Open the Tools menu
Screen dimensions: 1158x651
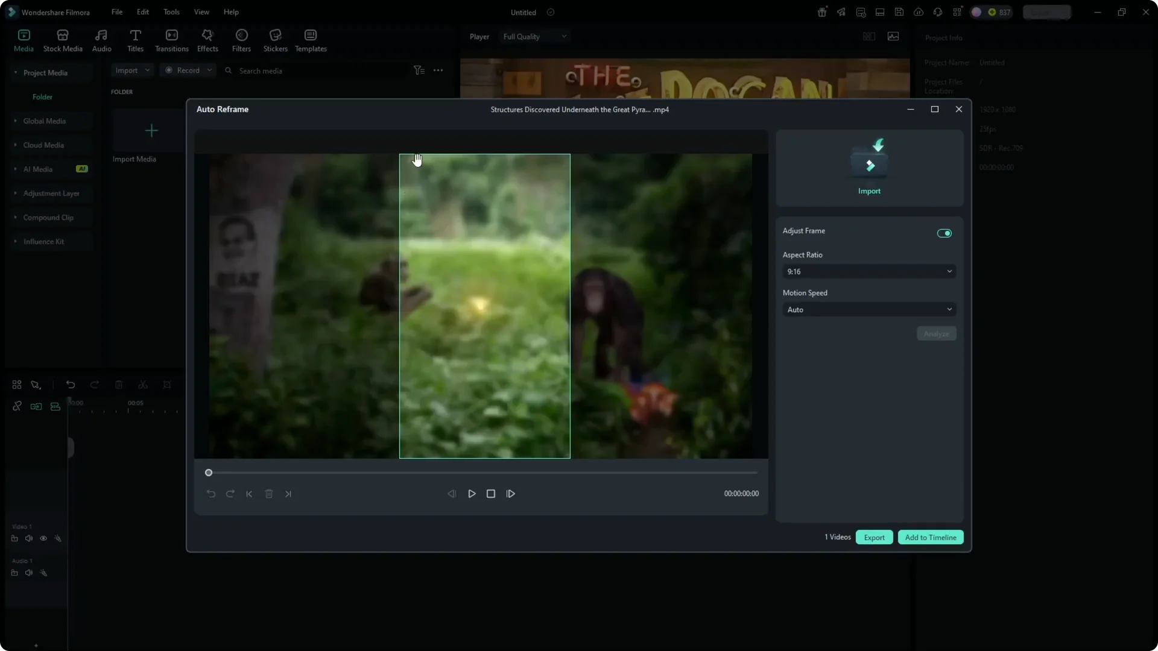tap(171, 12)
